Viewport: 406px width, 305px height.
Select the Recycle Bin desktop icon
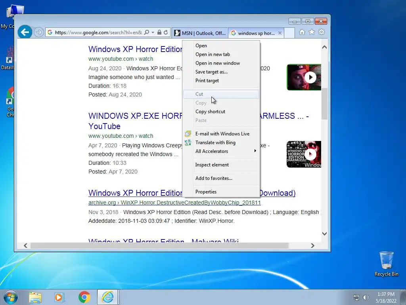[386, 264]
